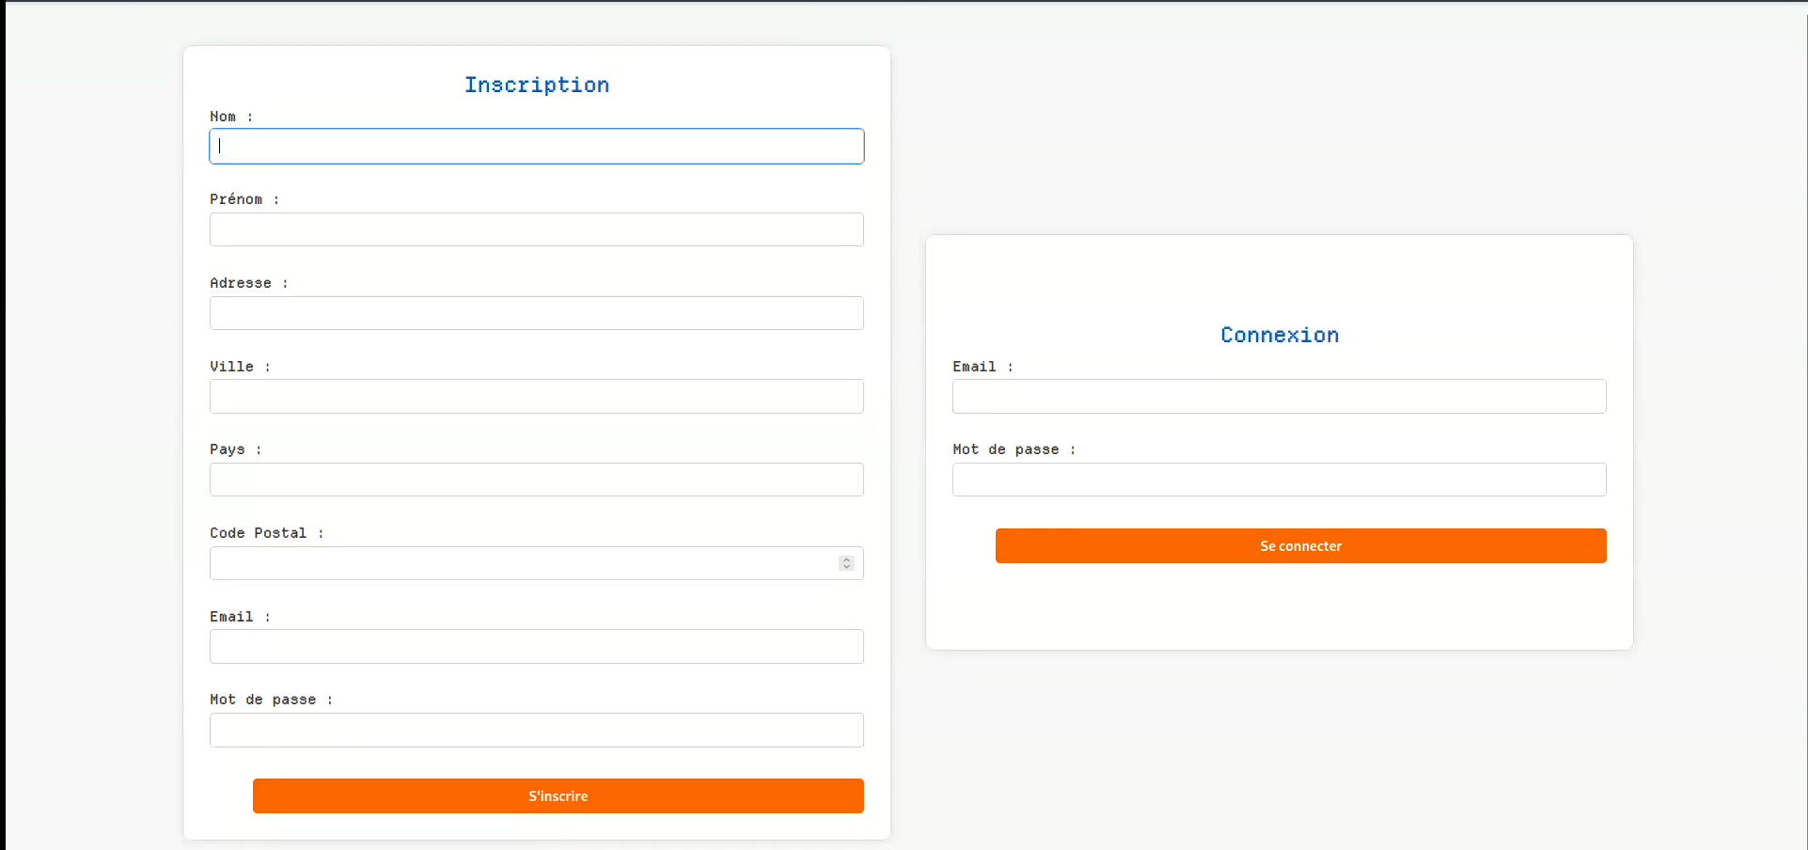
Task: Click the Nom input field
Action: coord(536,147)
